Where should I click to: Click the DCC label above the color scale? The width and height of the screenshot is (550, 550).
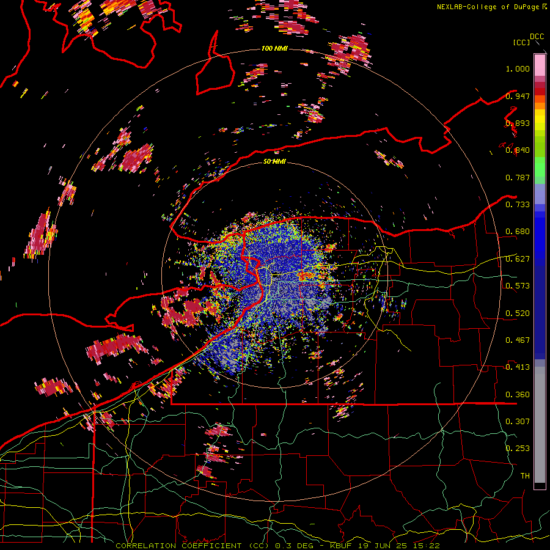coord(537,37)
